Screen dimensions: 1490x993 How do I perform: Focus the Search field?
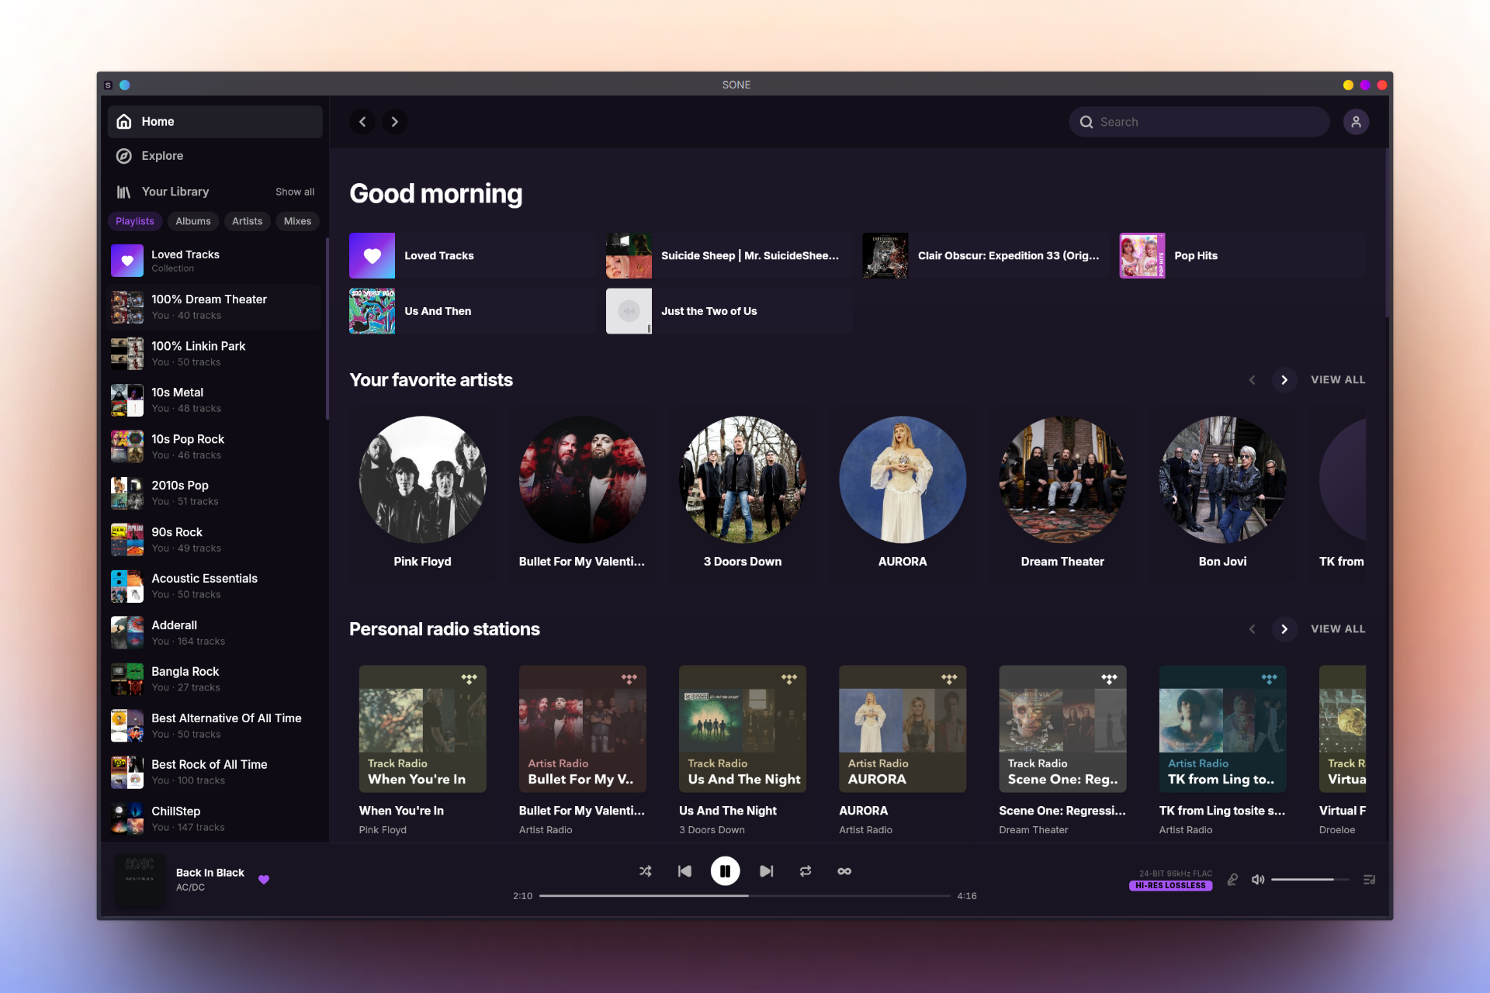[x=1199, y=122]
